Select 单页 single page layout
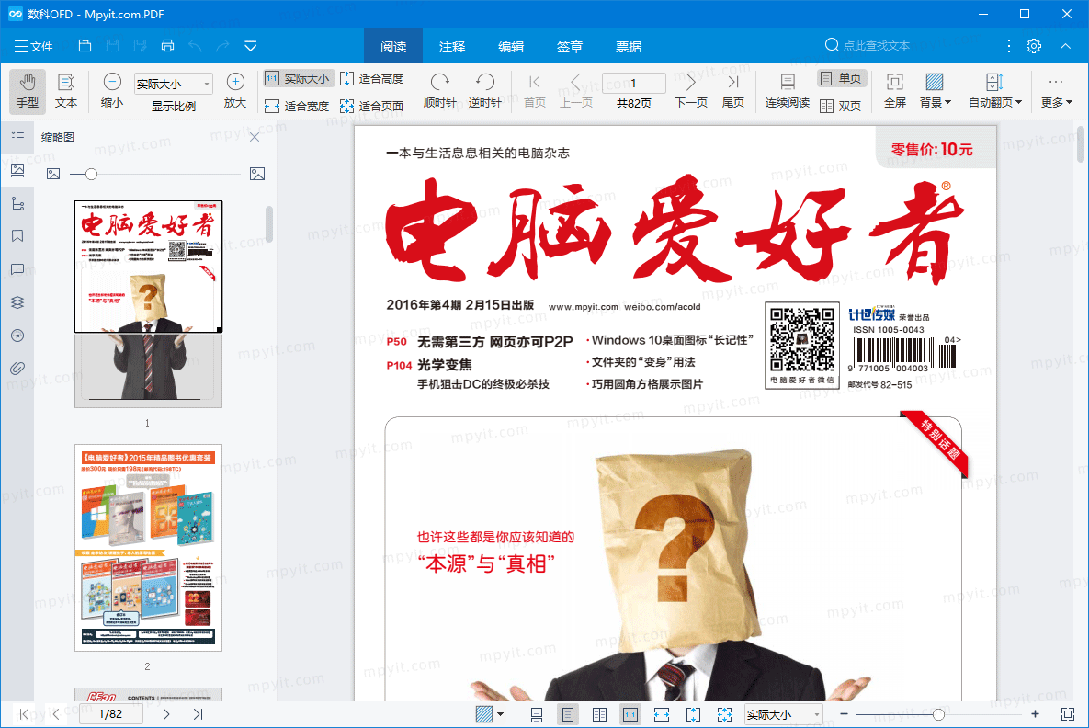This screenshot has width=1089, height=728. (x=841, y=78)
